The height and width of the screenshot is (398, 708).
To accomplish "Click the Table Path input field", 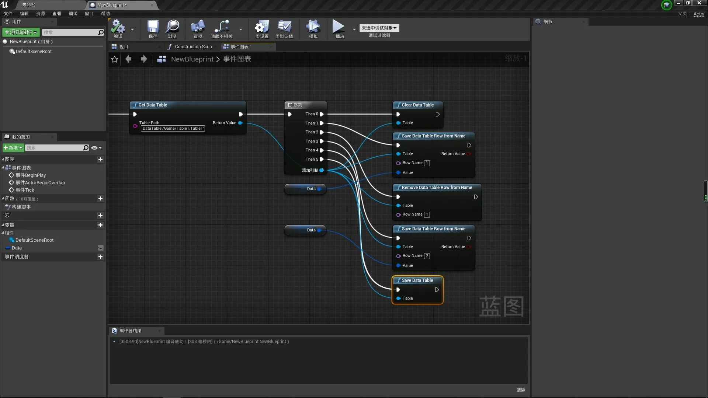I will point(173,129).
